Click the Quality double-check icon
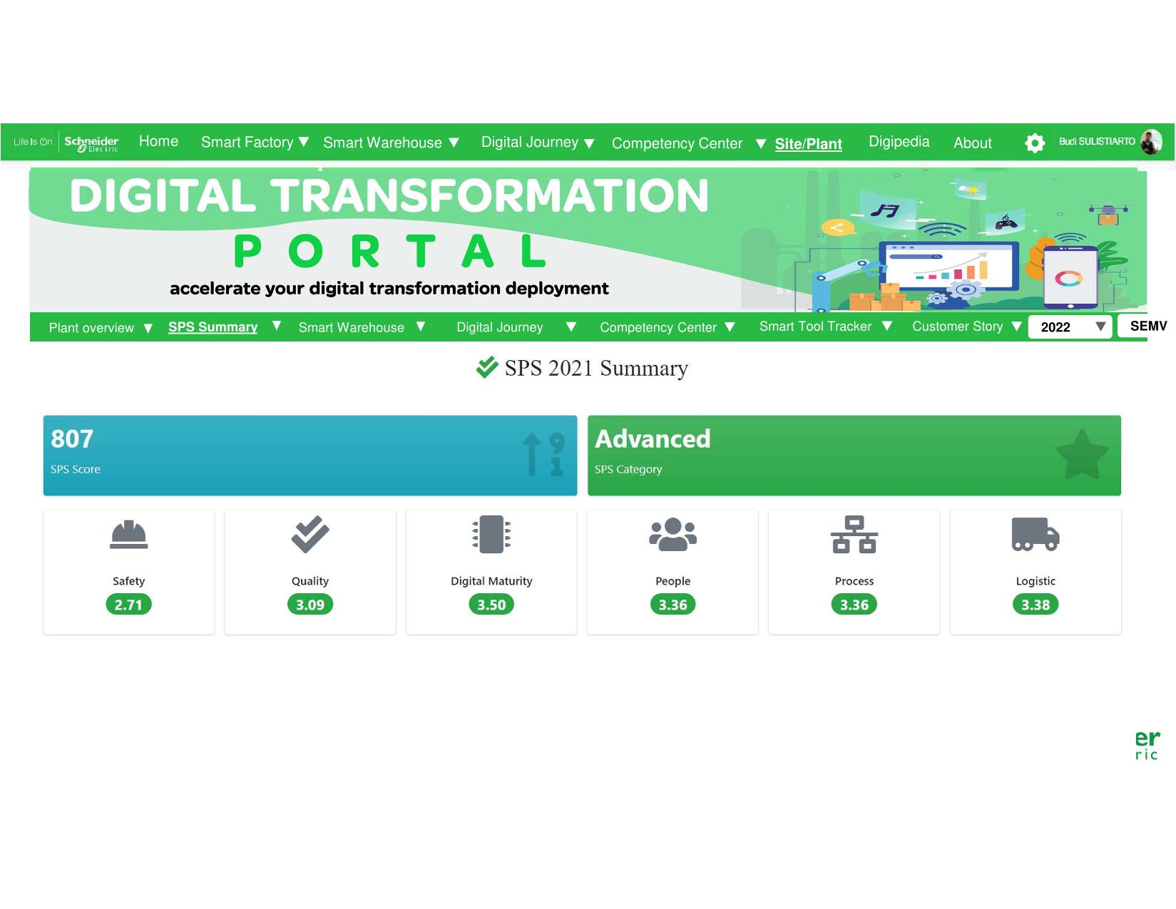 tap(310, 534)
